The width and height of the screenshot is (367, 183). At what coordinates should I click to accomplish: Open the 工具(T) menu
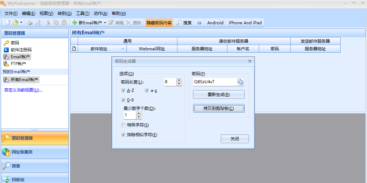(x=83, y=14)
